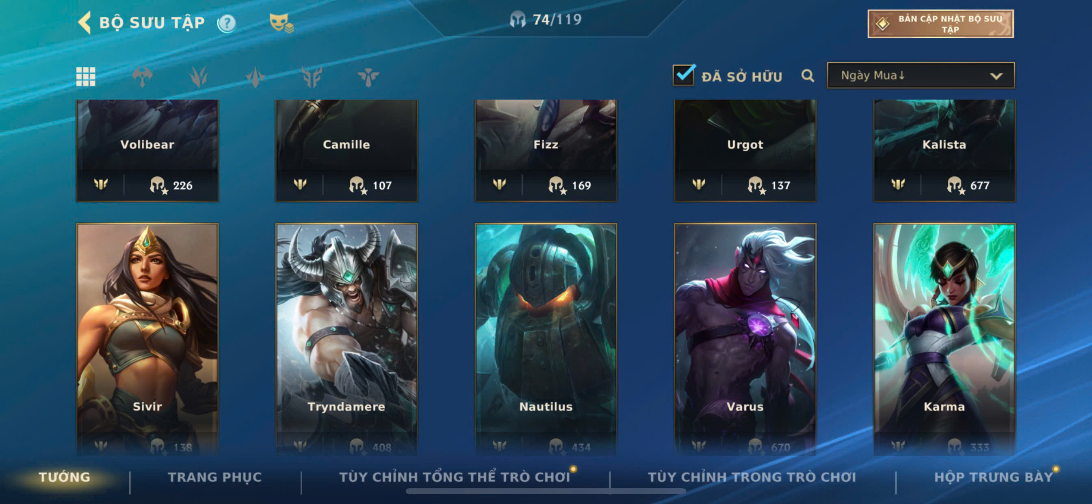
Task: Filter champions by the third role emblem
Action: [255, 76]
